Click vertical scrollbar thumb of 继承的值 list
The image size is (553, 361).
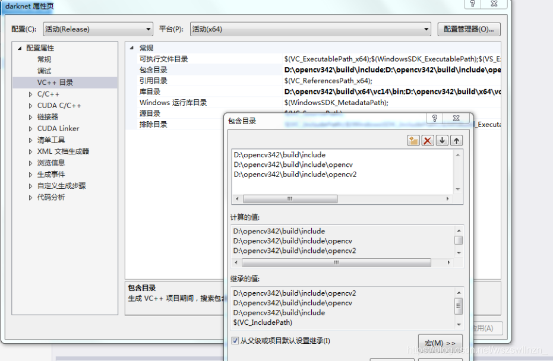click(459, 306)
